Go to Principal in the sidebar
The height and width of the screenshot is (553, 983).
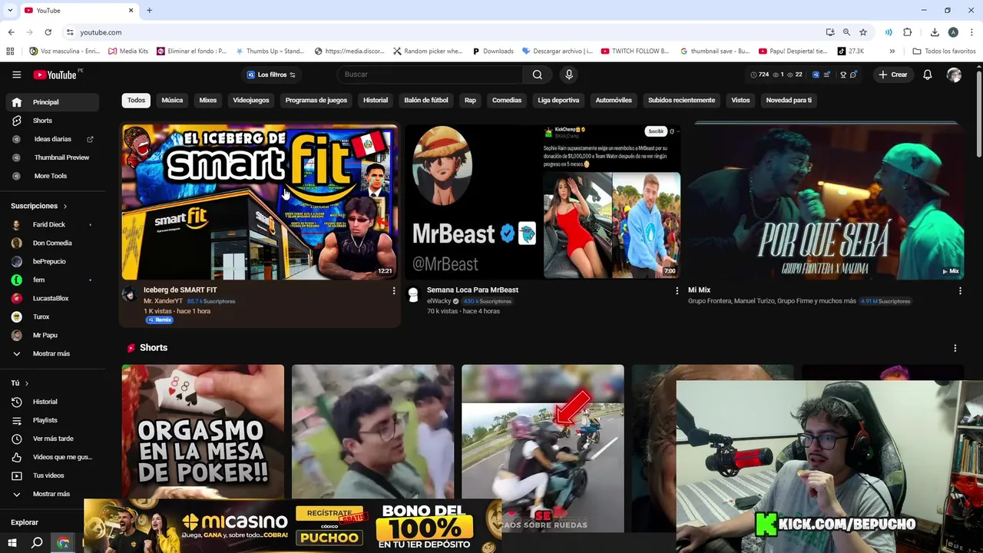click(x=52, y=102)
